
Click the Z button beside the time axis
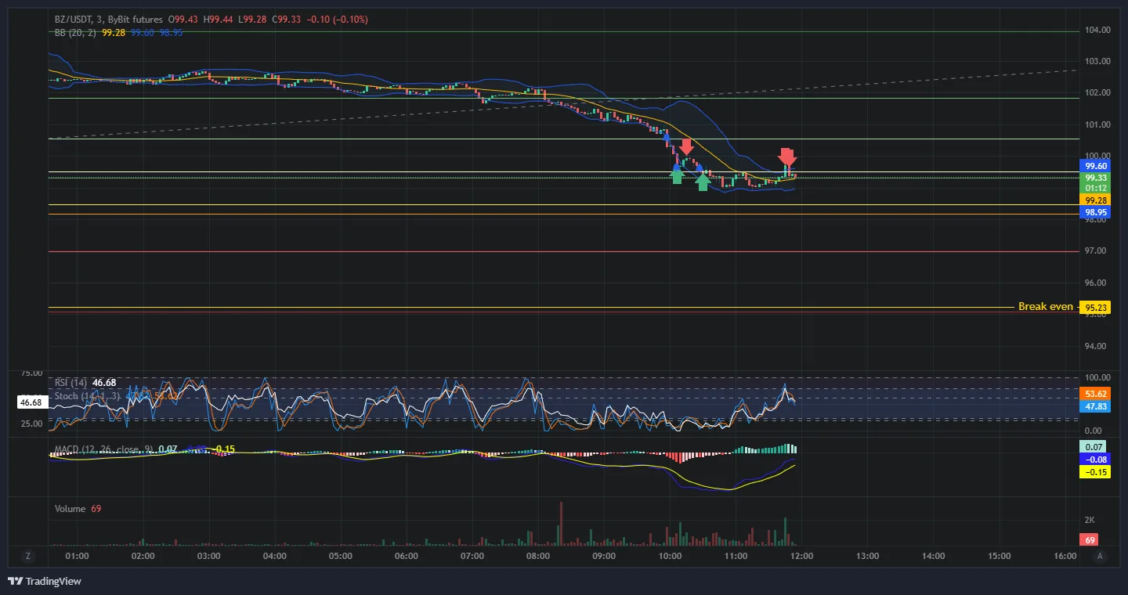click(x=28, y=556)
